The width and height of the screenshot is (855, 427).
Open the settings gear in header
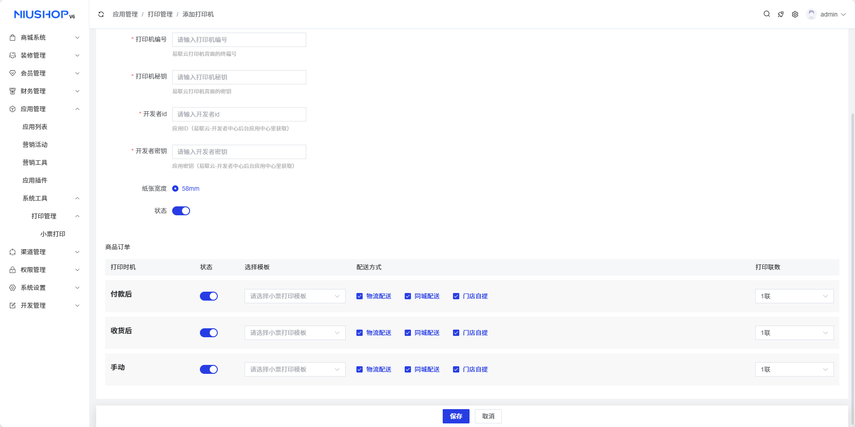795,14
